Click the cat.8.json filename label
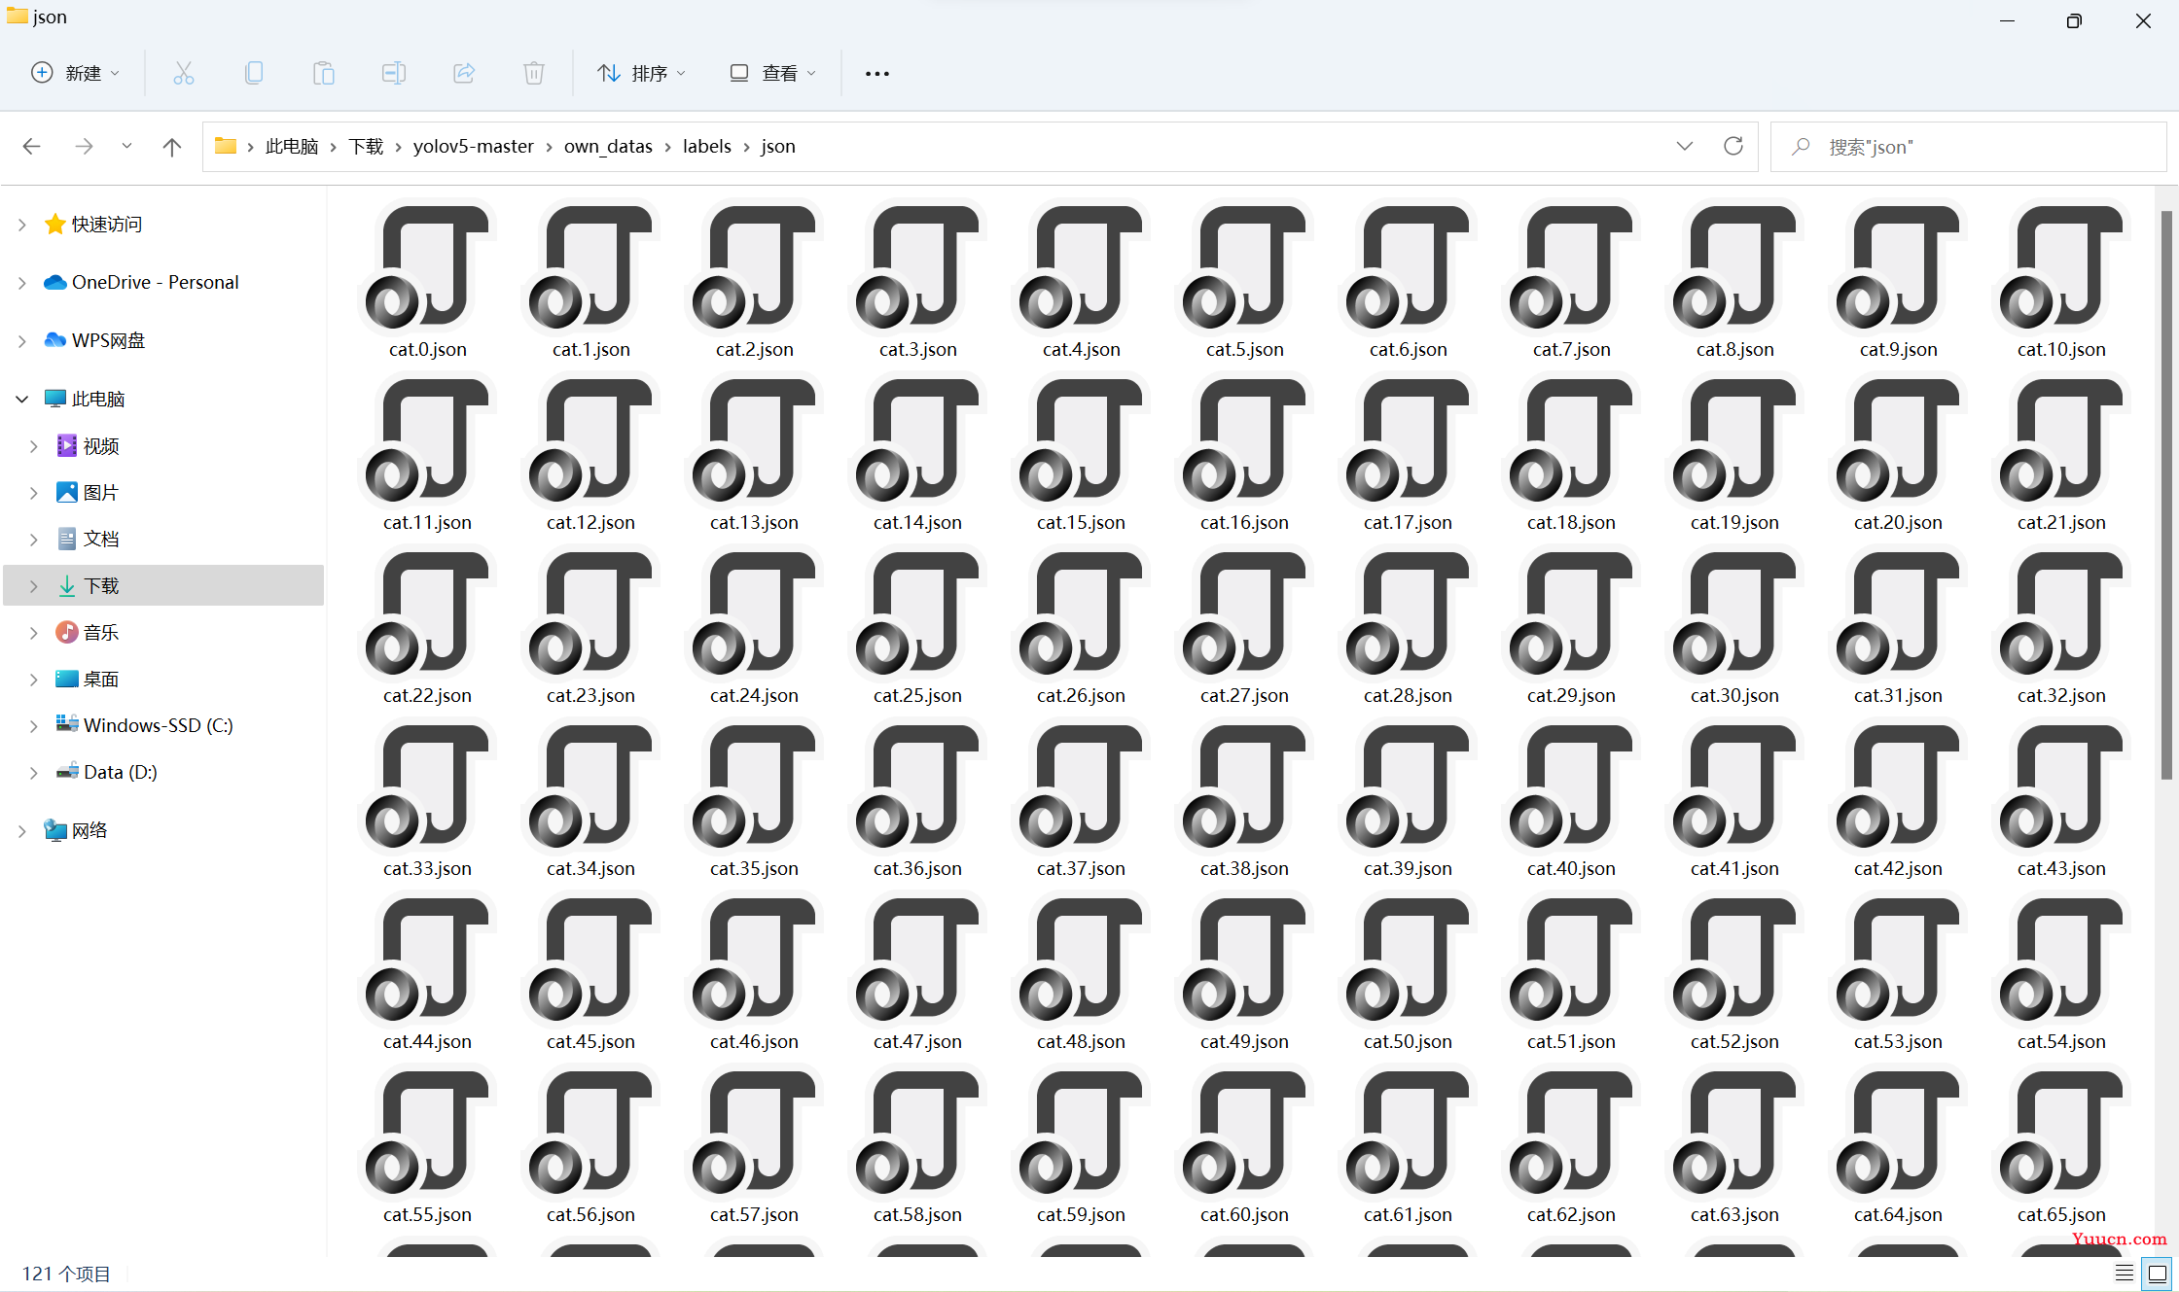 pyautogui.click(x=1735, y=350)
